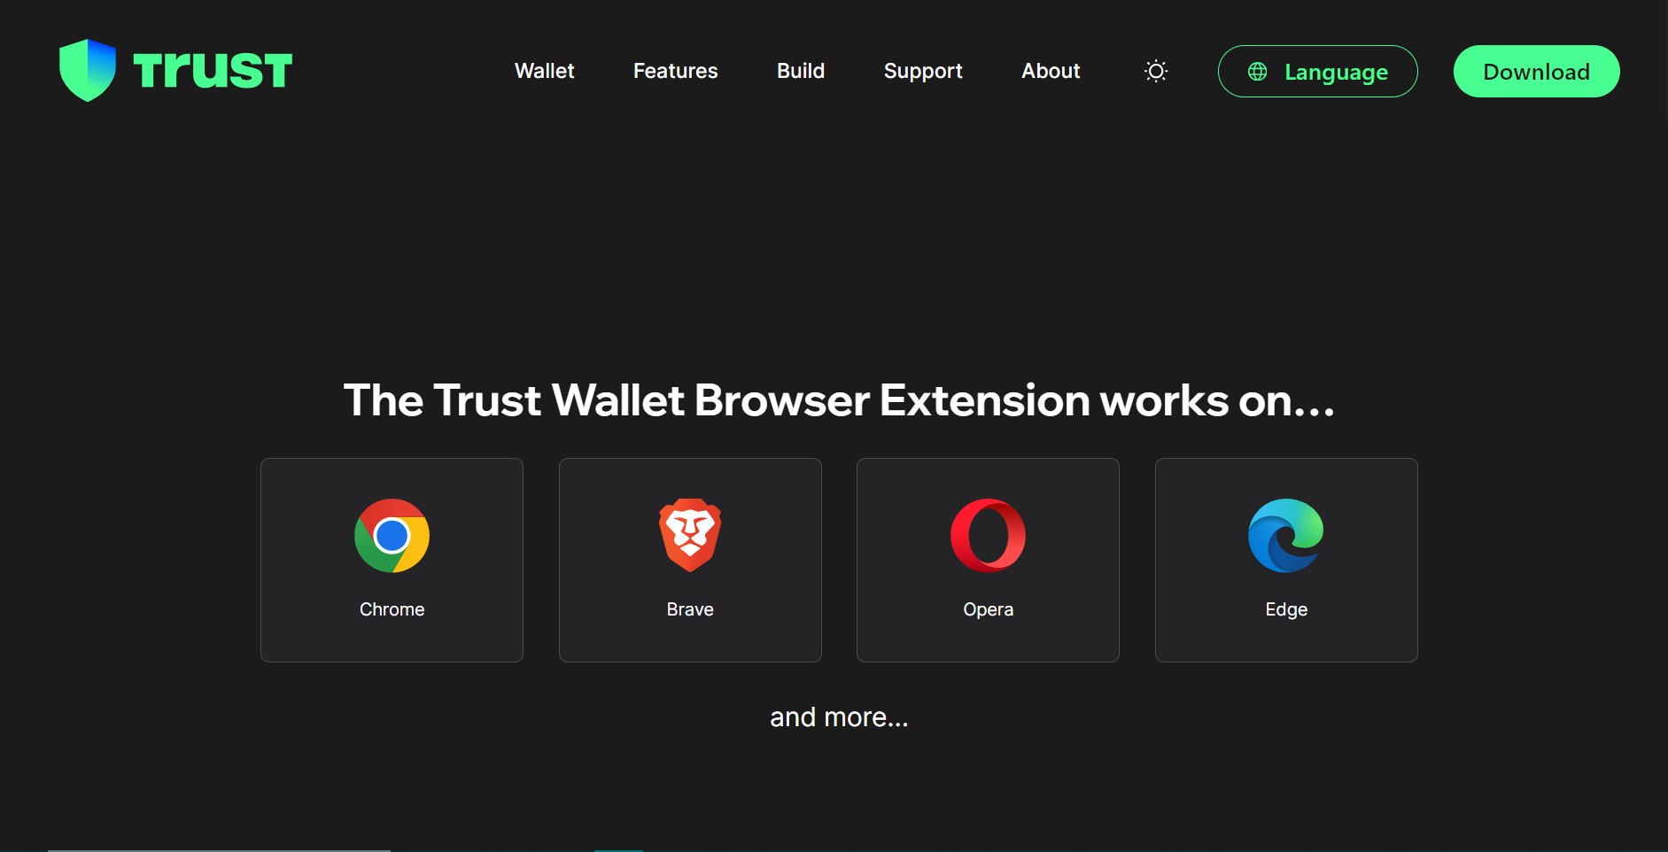The height and width of the screenshot is (852, 1668).
Task: Click the Trust shield logo icon
Action: pyautogui.click(x=88, y=70)
